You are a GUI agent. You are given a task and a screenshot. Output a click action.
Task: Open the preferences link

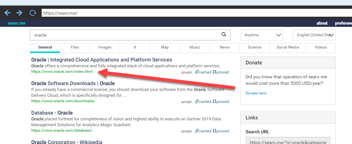click(344, 23)
